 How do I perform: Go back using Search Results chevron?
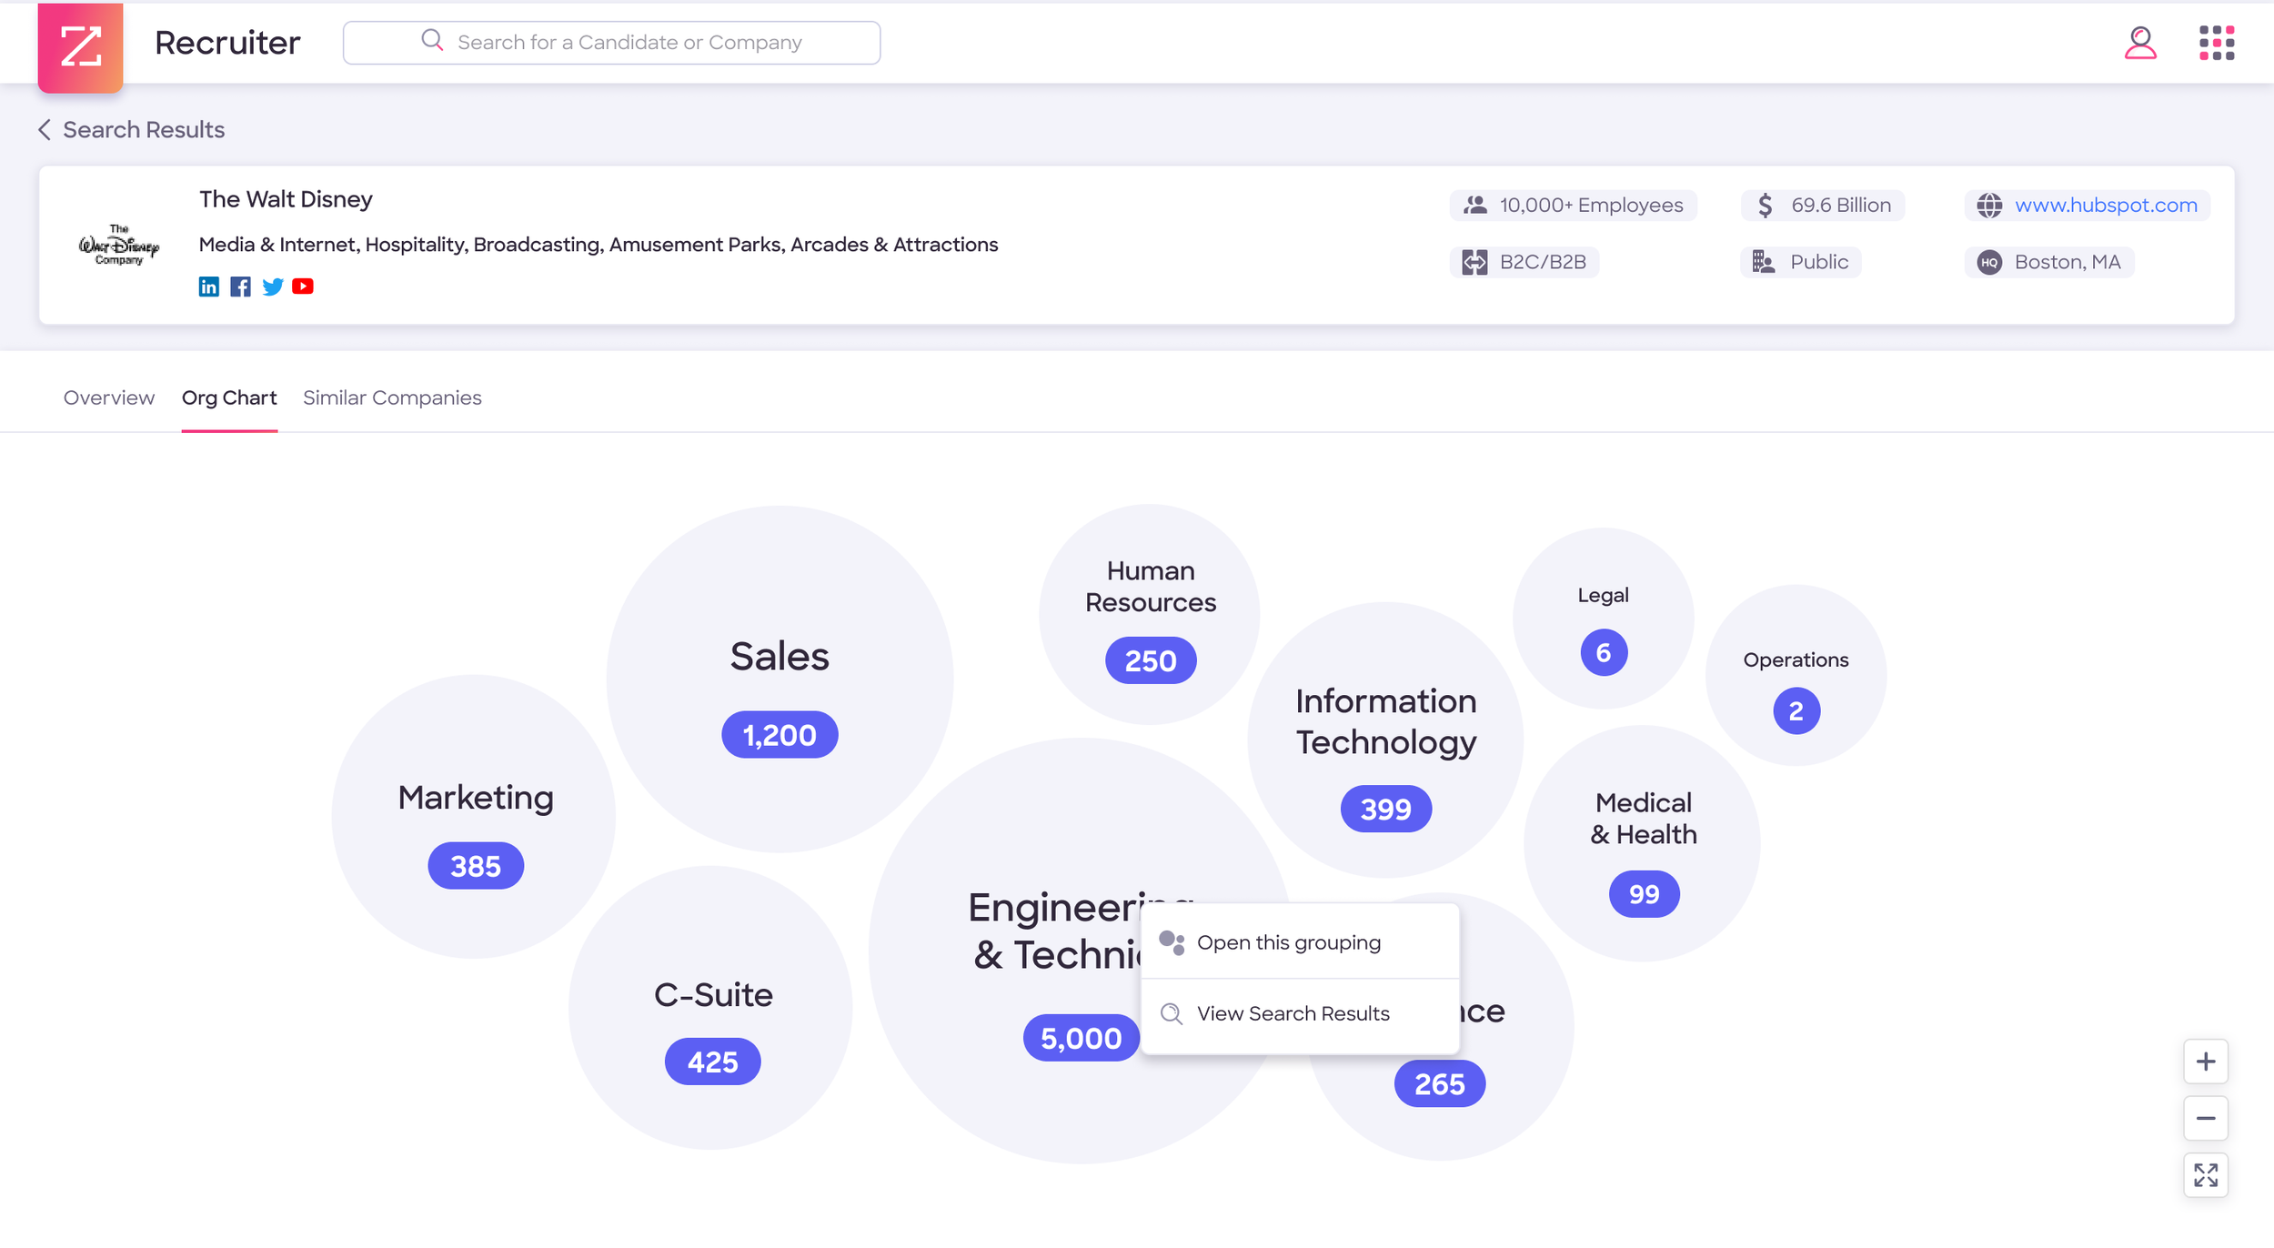[44, 130]
